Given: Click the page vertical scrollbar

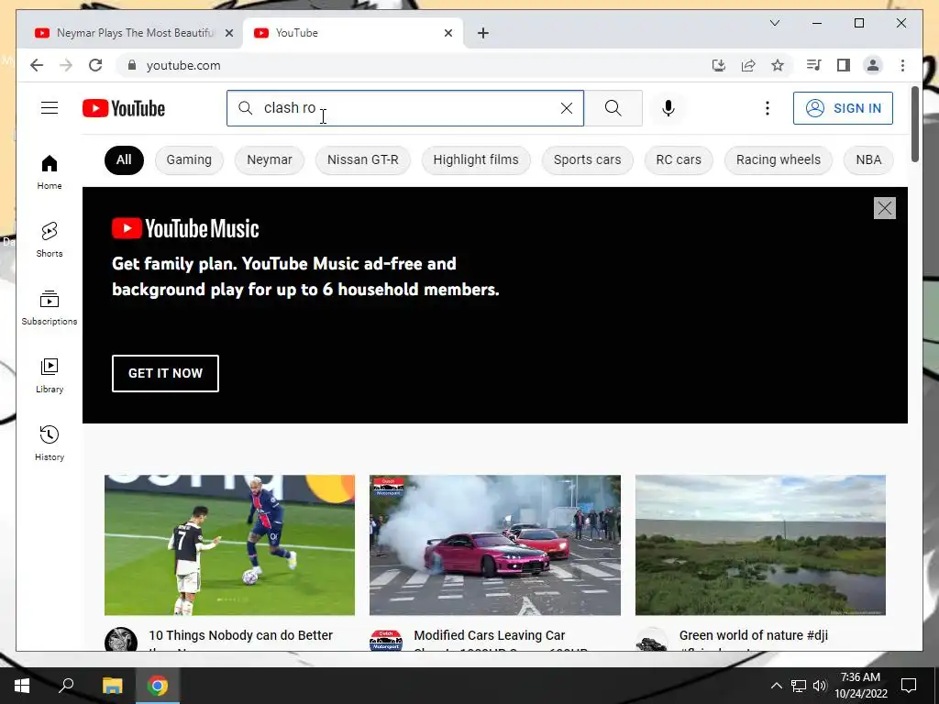Looking at the screenshot, I should coord(914,125).
